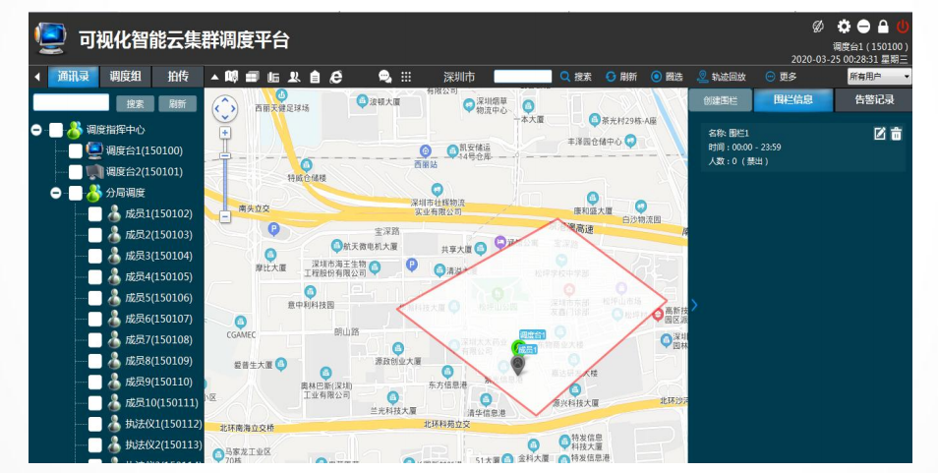Check the 调度台1(150100) checkbox
938x473 pixels.
[x=76, y=150]
